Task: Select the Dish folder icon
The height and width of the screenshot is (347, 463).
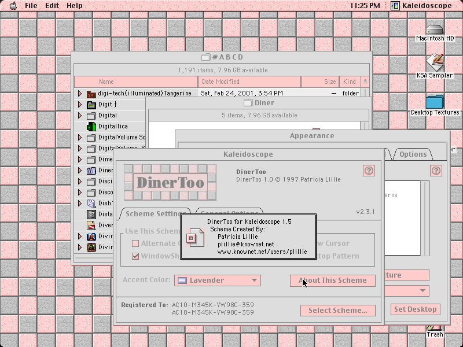Action: coord(91,204)
